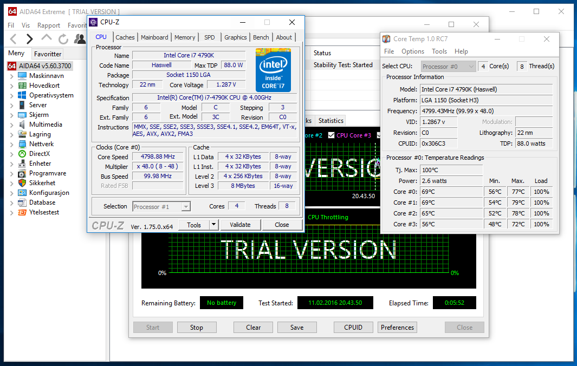Click the AIDA64 up-level arrow
This screenshot has height=366, width=577.
[x=47, y=37]
